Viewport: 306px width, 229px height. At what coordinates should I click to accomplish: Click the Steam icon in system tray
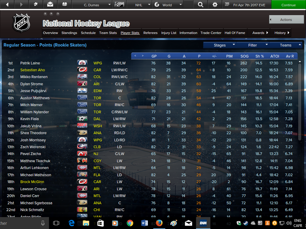pos(246,223)
